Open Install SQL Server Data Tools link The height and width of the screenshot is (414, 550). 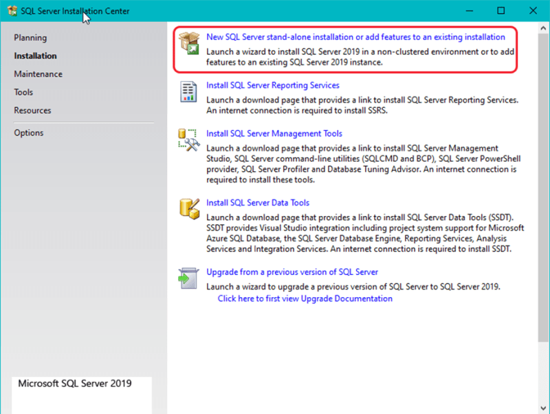click(x=258, y=203)
